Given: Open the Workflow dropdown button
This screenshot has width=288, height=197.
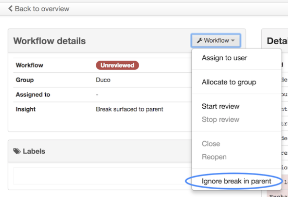Looking at the screenshot, I should [x=216, y=40].
